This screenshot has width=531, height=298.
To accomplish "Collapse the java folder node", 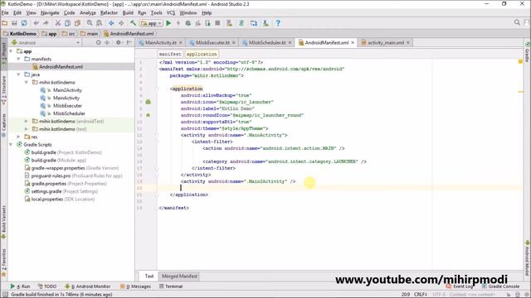I will (x=18, y=74).
